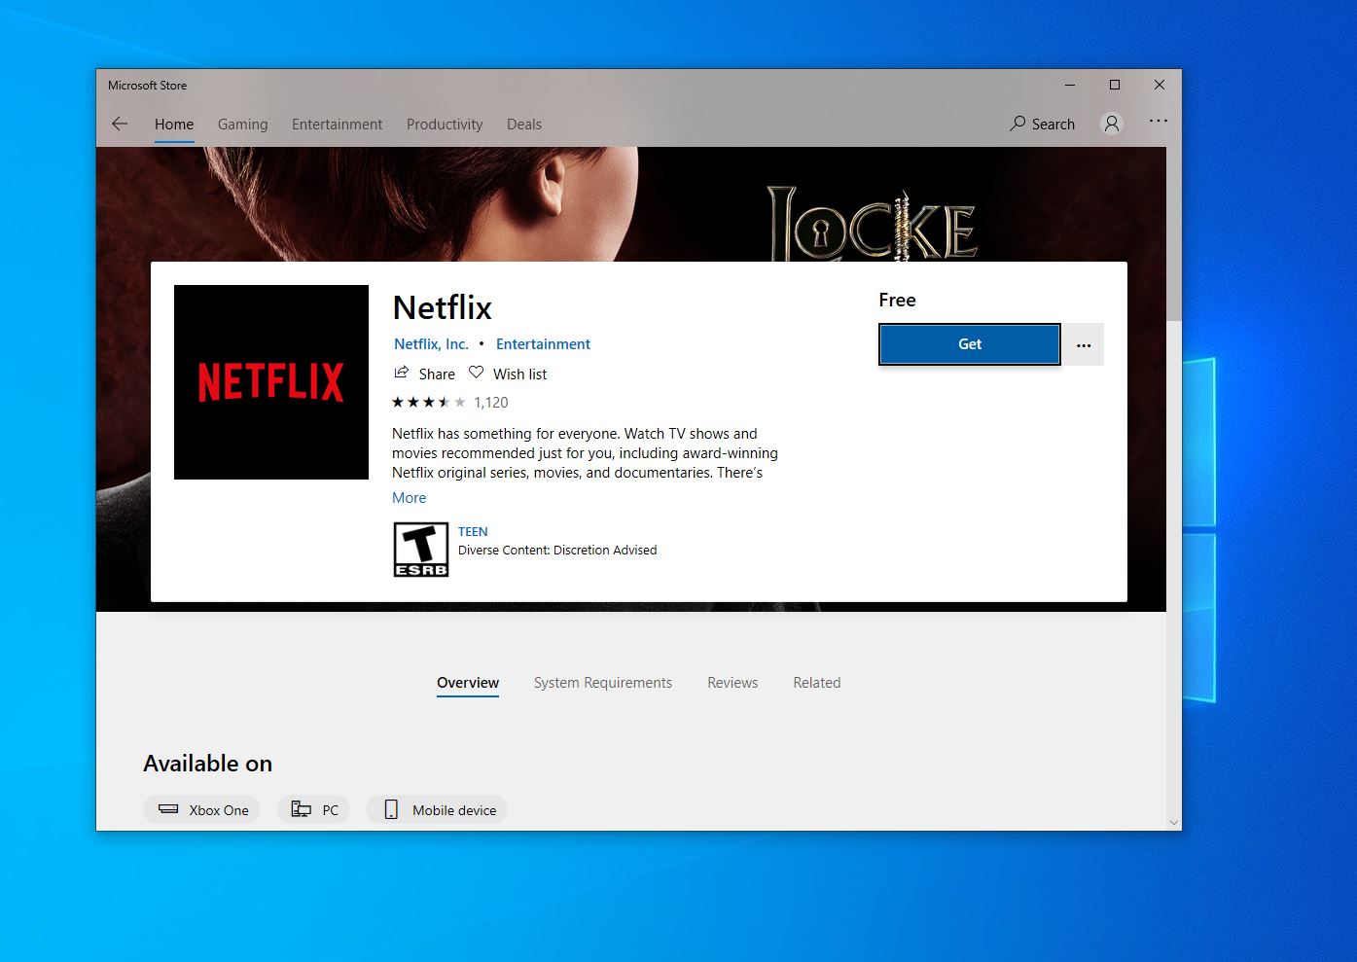Select the PC availability chip
Viewport: 1357px width, 962px height.
[x=313, y=809]
